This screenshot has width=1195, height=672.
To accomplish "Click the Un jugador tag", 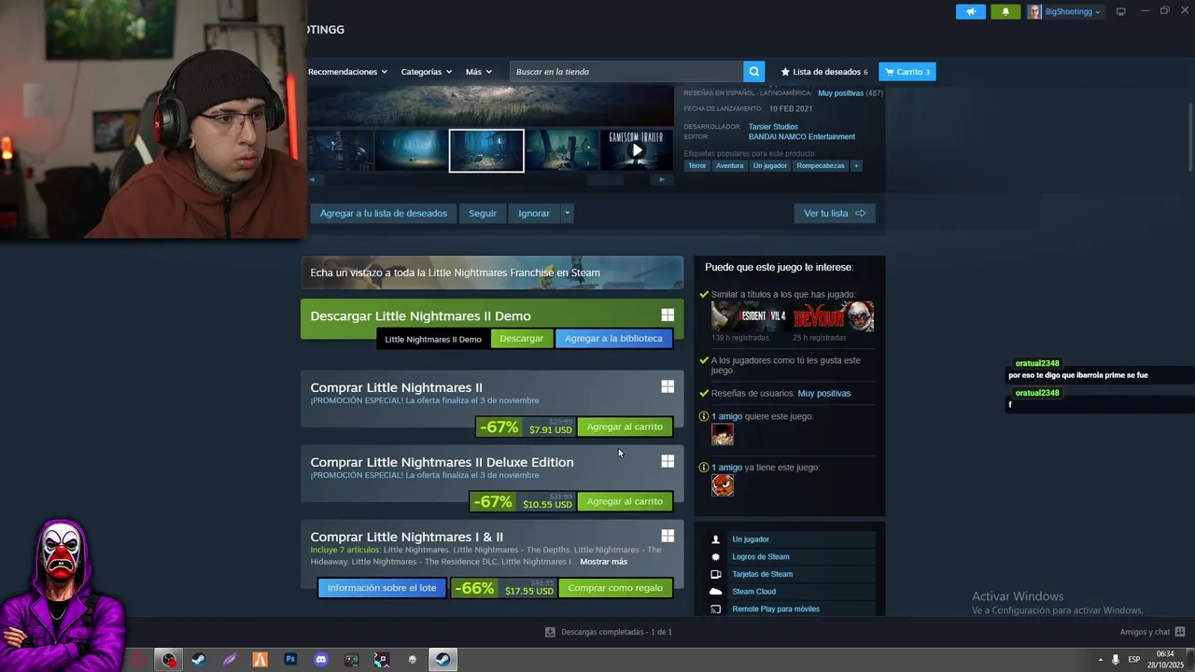I will [x=770, y=166].
